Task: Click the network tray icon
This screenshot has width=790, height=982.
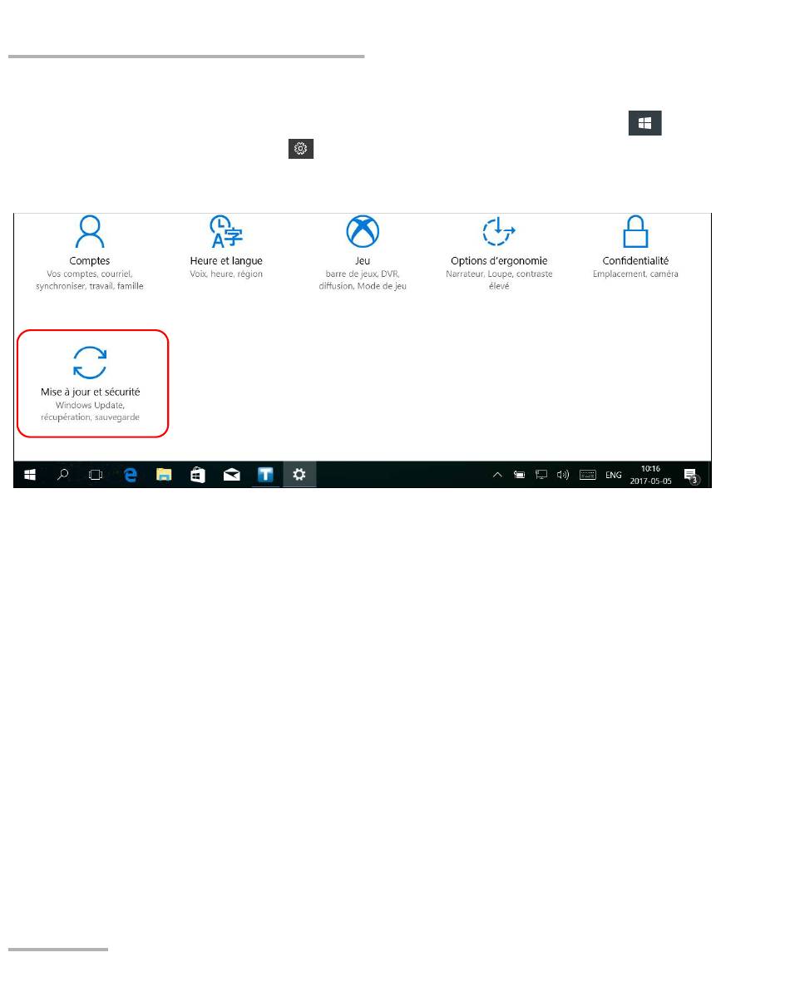Action: tap(541, 476)
